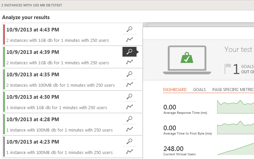This screenshot has height=159, width=254.
Task: Click the Current Virtual Users chart
Action: coord(236,149)
